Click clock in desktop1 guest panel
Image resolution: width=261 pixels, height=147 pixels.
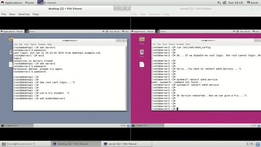114,31
